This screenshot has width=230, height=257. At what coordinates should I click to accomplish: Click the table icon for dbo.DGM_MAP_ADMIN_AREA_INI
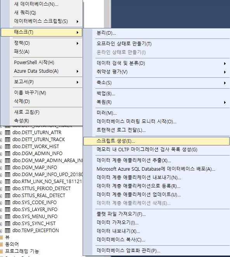pyautogui.click(x=7, y=161)
